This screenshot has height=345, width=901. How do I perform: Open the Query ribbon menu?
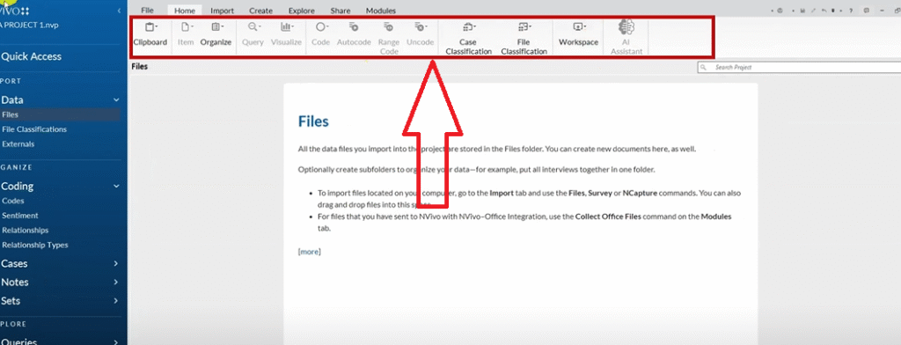[253, 34]
